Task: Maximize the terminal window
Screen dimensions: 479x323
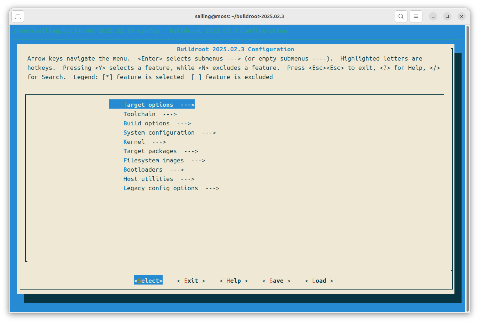Action: coord(447,16)
